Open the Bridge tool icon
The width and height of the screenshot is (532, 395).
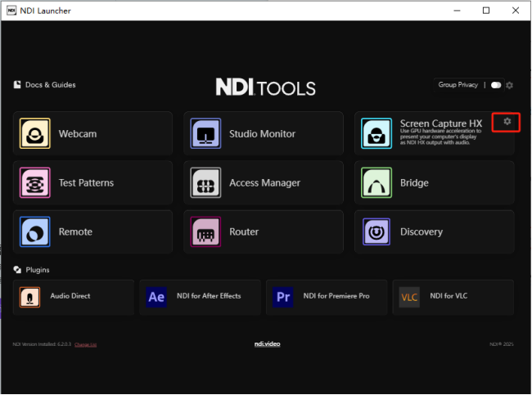click(376, 182)
